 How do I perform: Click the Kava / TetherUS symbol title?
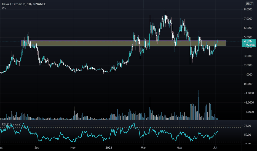24,4
